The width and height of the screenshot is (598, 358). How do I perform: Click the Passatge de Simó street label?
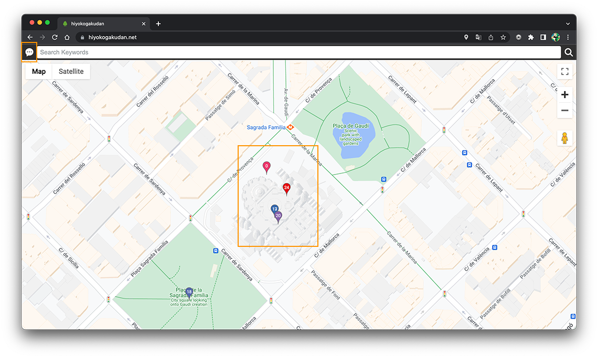220,105
